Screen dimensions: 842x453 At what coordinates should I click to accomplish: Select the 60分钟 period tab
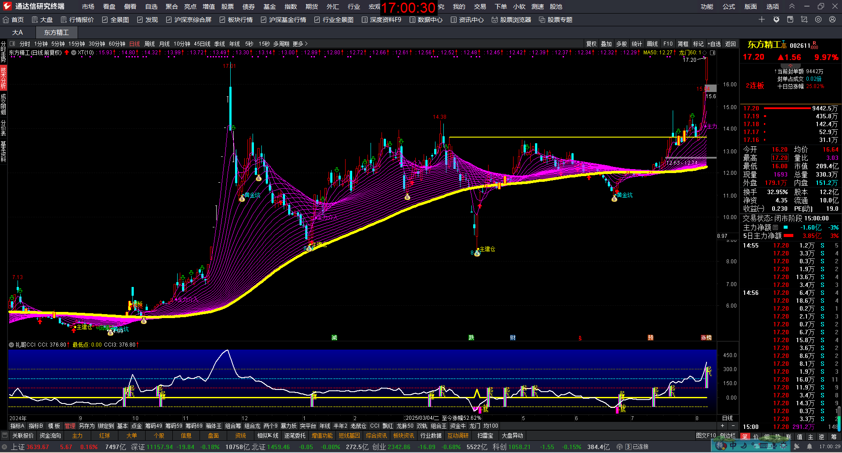117,44
